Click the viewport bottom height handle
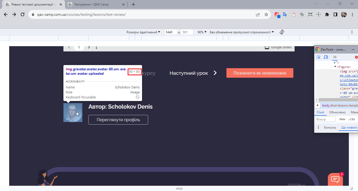 pyautogui.click(x=179, y=189)
